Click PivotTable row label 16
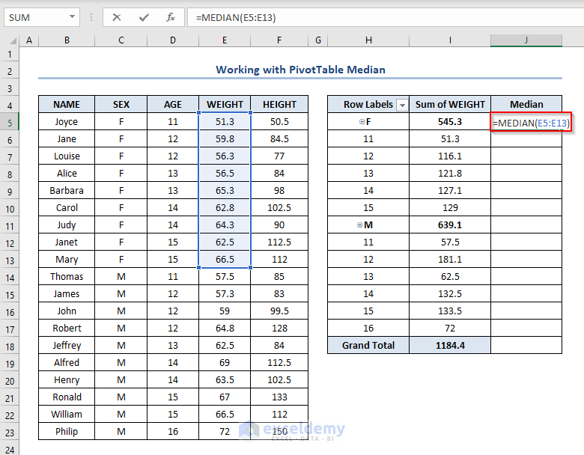 click(x=368, y=328)
